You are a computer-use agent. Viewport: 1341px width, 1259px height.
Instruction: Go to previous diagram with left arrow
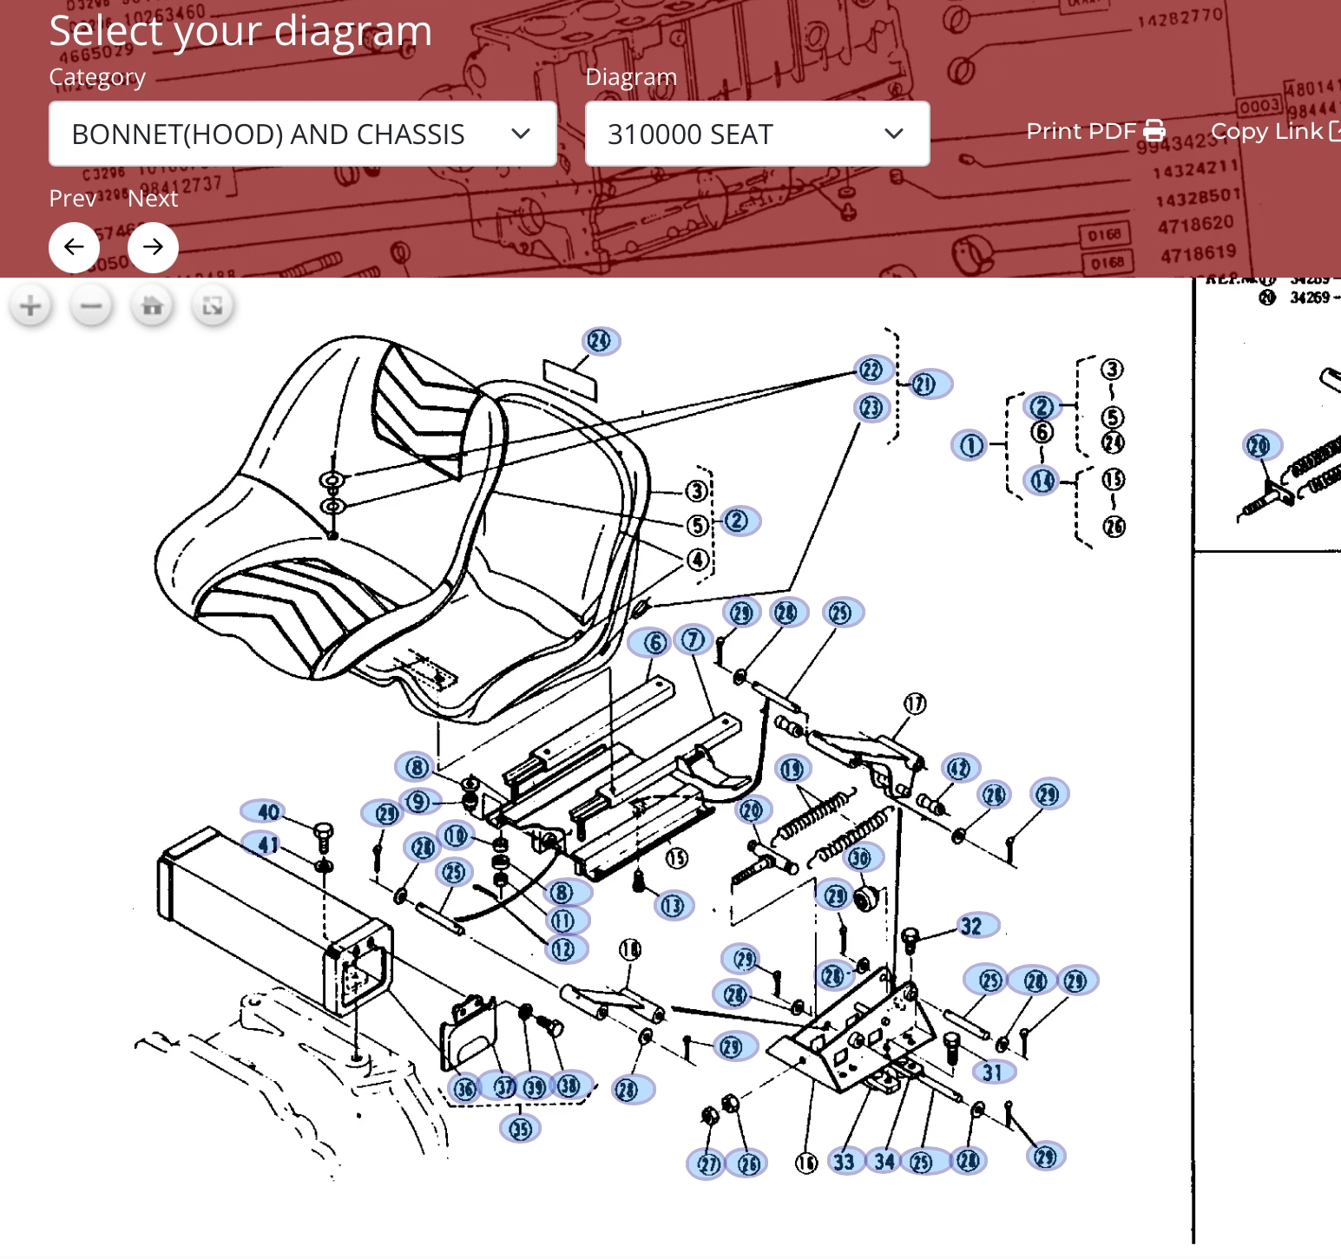pos(74,247)
